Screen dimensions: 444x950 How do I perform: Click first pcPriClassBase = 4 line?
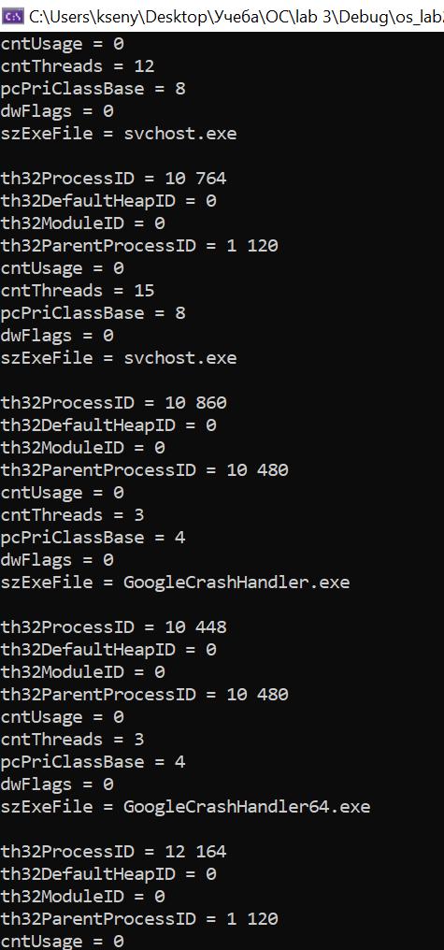click(x=93, y=538)
